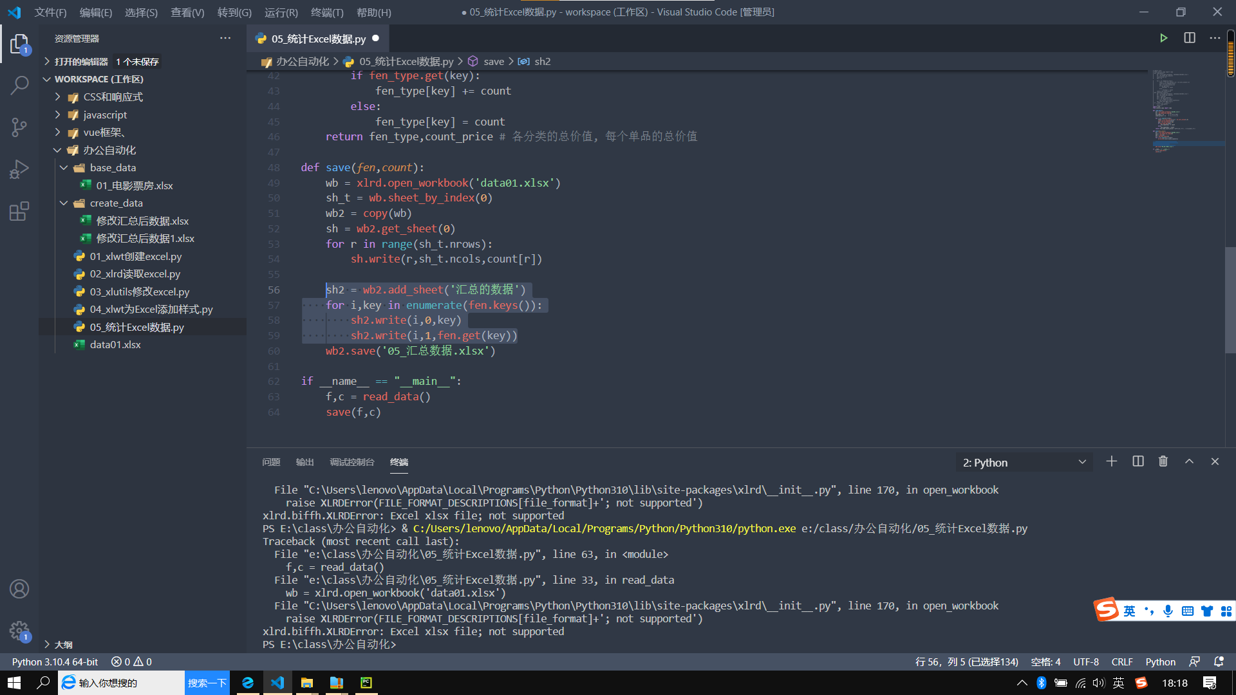Click the 空格: 4 indentation status item

tap(1045, 662)
